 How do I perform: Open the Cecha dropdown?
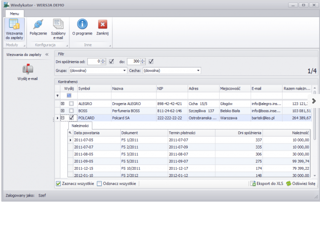[198, 70]
